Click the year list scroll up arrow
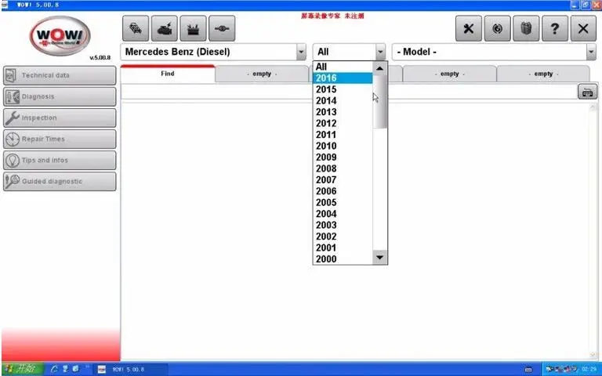 point(379,68)
